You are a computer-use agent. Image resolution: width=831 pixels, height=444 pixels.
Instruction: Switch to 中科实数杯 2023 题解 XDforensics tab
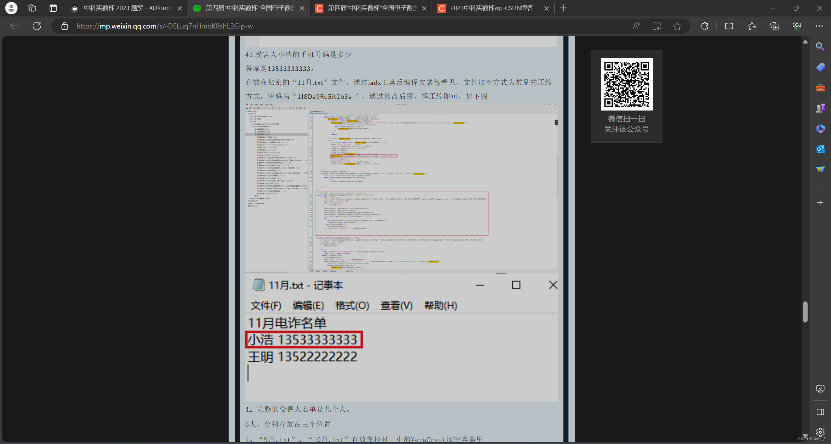click(127, 8)
